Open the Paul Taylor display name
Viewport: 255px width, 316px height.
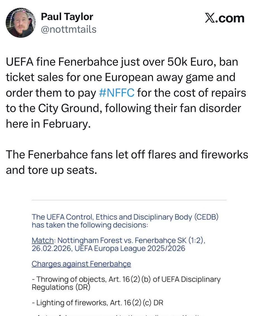(x=67, y=17)
